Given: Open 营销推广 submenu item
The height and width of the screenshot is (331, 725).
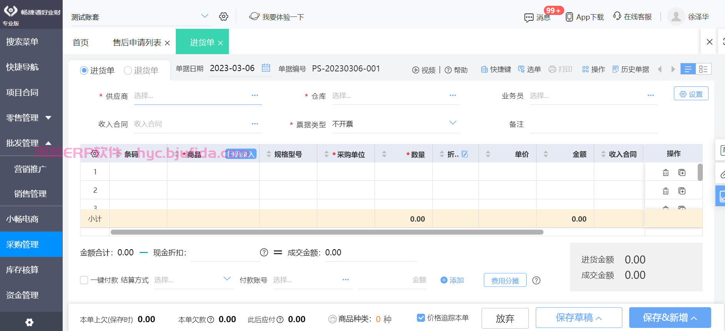Looking at the screenshot, I should [x=31, y=169].
